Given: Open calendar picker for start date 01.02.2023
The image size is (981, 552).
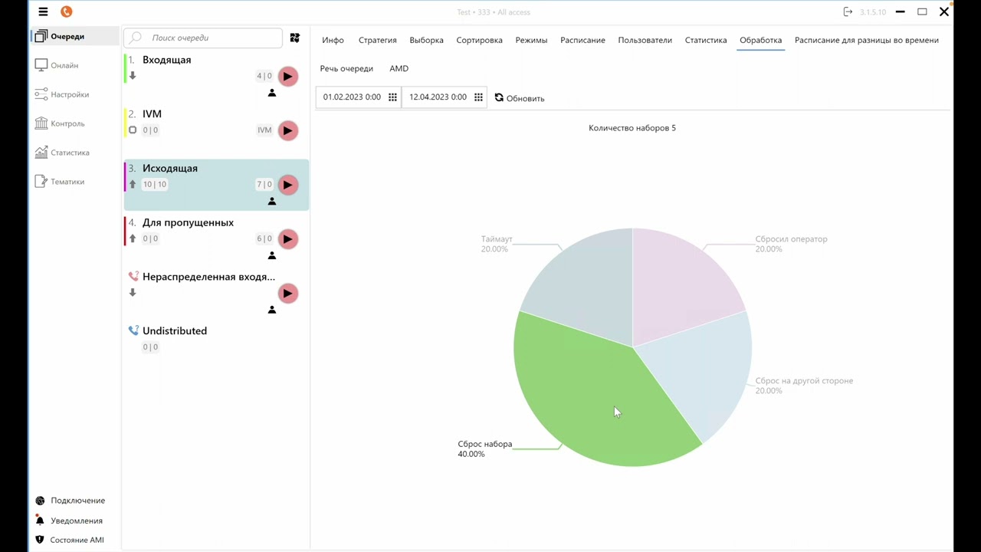Looking at the screenshot, I should (392, 97).
